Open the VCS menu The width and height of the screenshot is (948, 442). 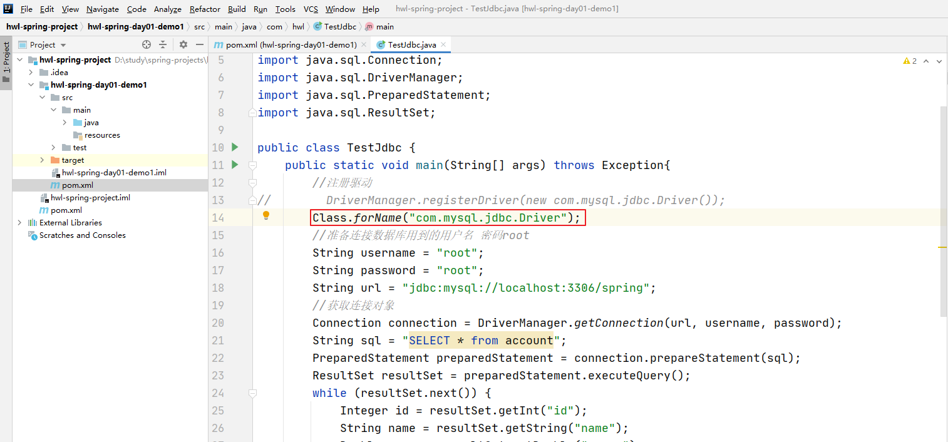311,9
